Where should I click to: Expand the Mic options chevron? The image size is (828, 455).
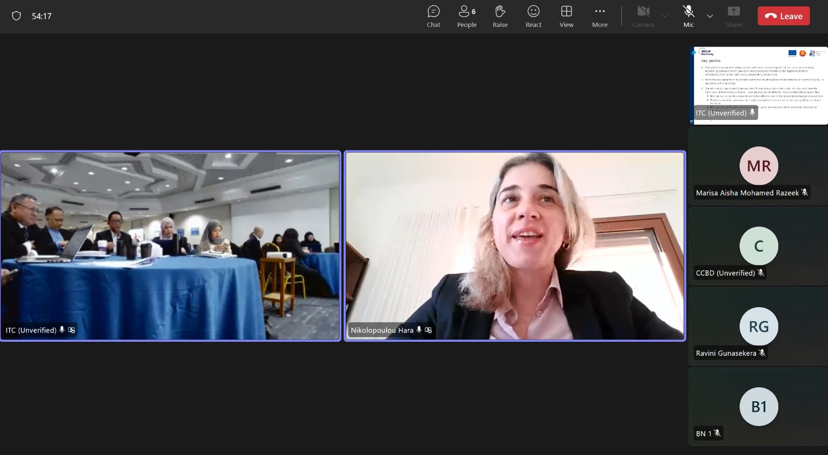point(710,16)
